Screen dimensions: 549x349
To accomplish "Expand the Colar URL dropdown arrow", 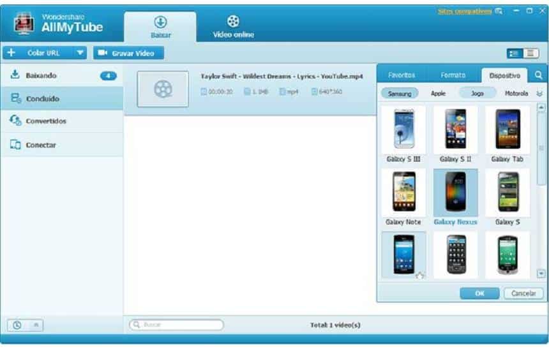I will (80, 53).
